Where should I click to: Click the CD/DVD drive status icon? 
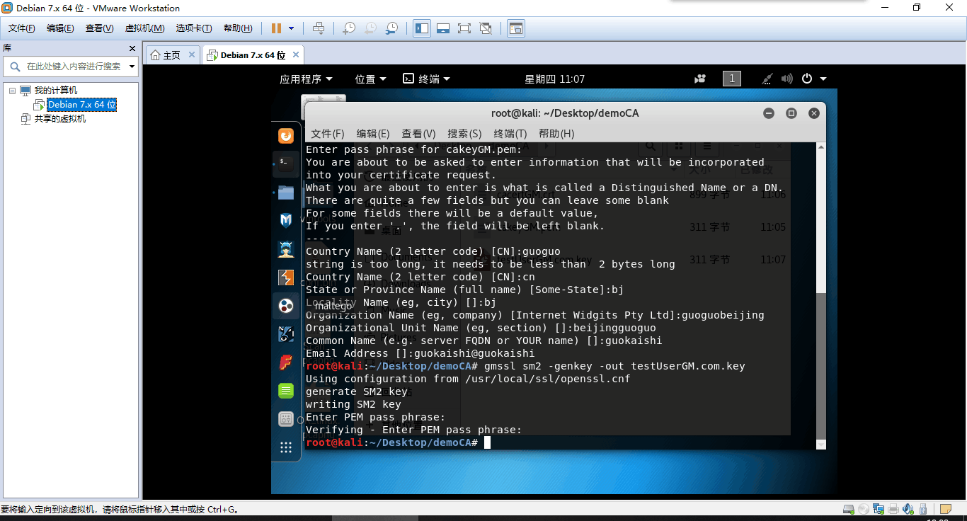[863, 509]
